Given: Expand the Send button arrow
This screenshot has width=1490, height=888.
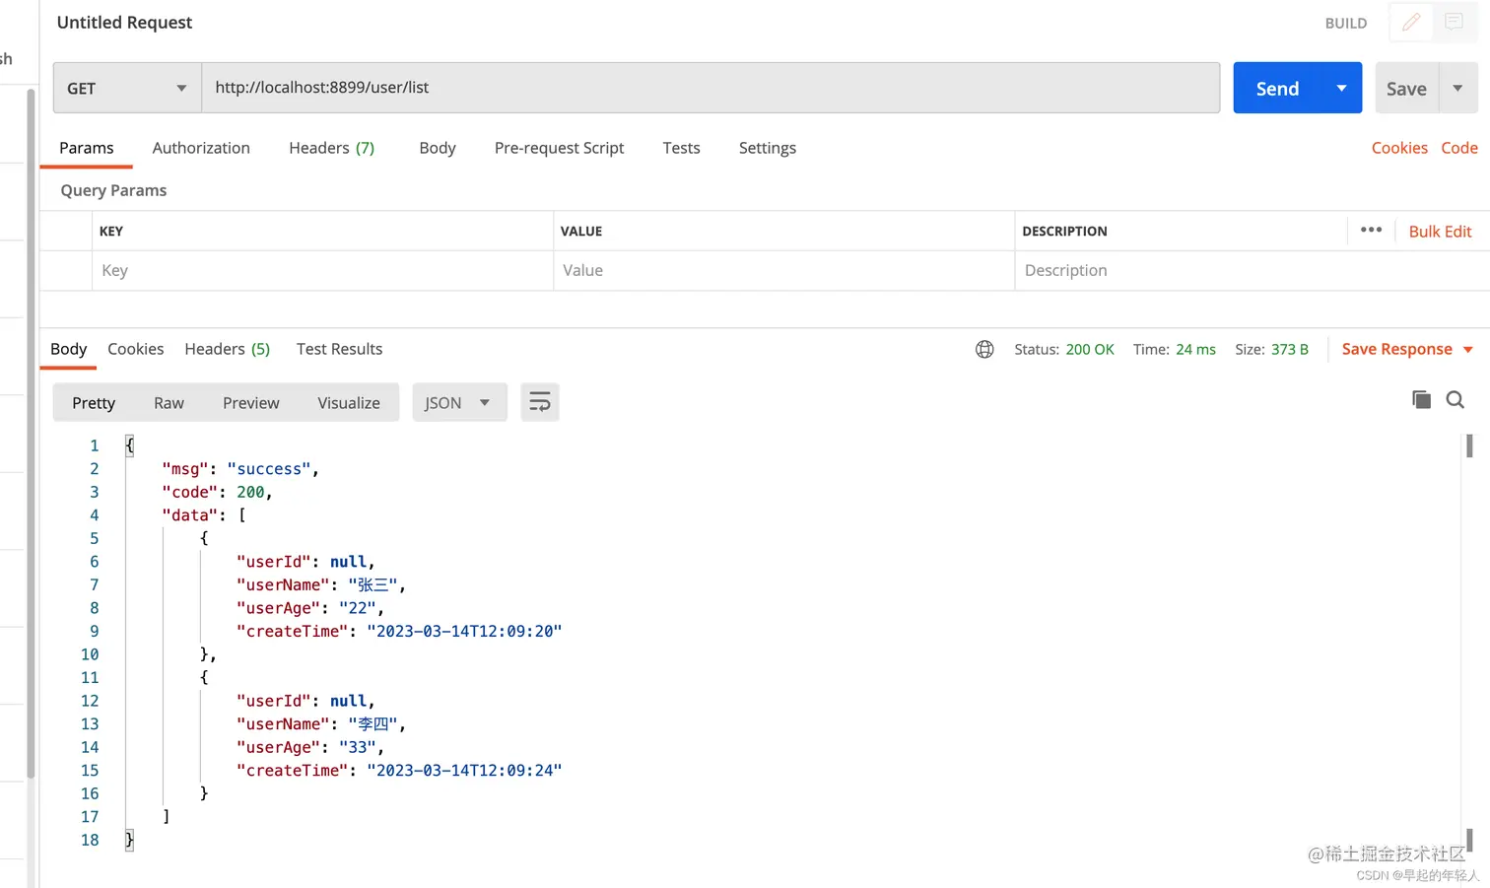Looking at the screenshot, I should (1341, 88).
